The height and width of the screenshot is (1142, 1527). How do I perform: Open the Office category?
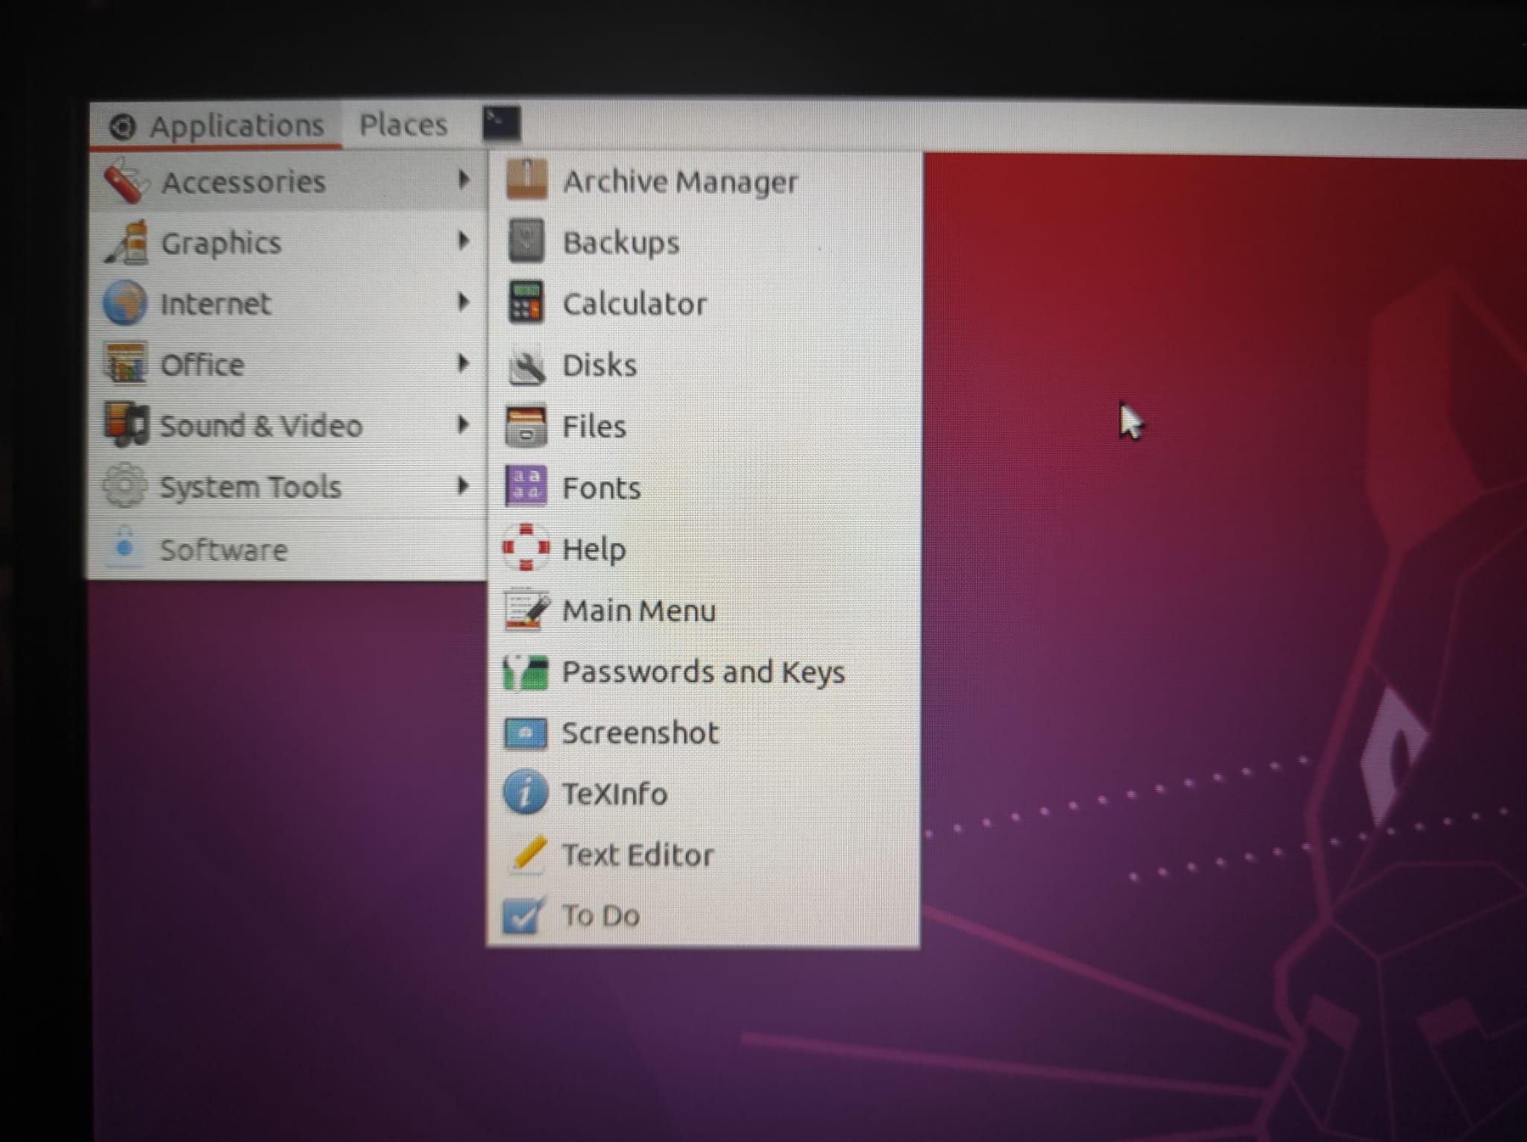pos(203,365)
